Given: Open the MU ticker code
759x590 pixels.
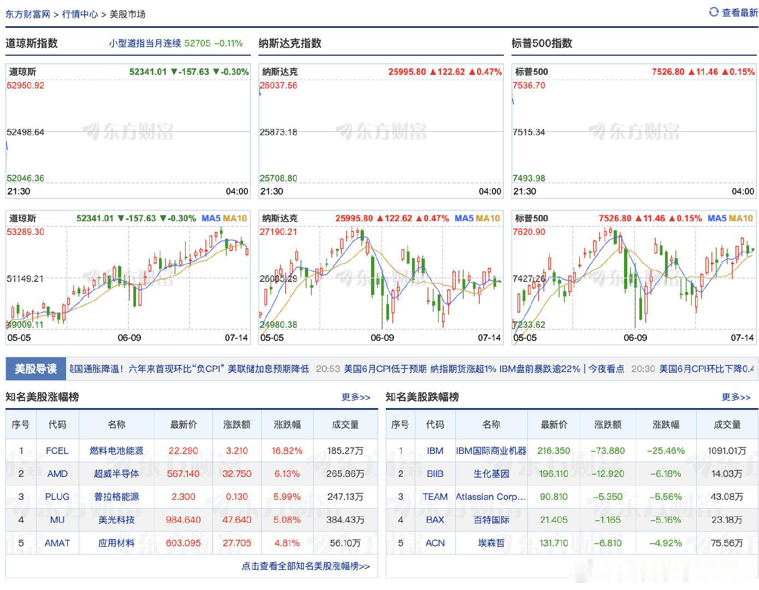Looking at the screenshot, I should pyautogui.click(x=57, y=520).
